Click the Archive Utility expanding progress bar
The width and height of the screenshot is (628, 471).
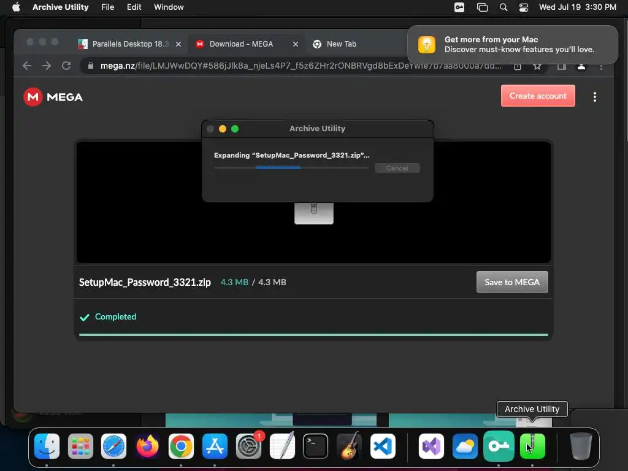[x=291, y=168]
